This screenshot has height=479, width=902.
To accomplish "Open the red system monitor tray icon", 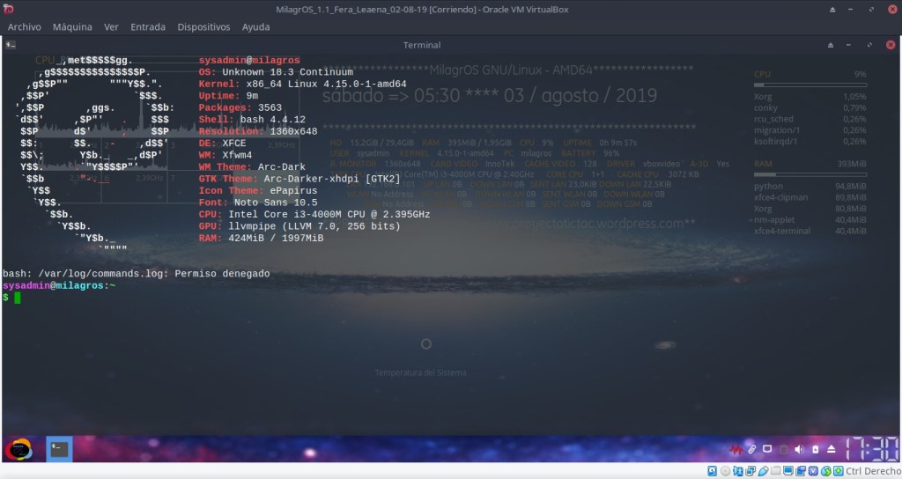I will click(736, 449).
